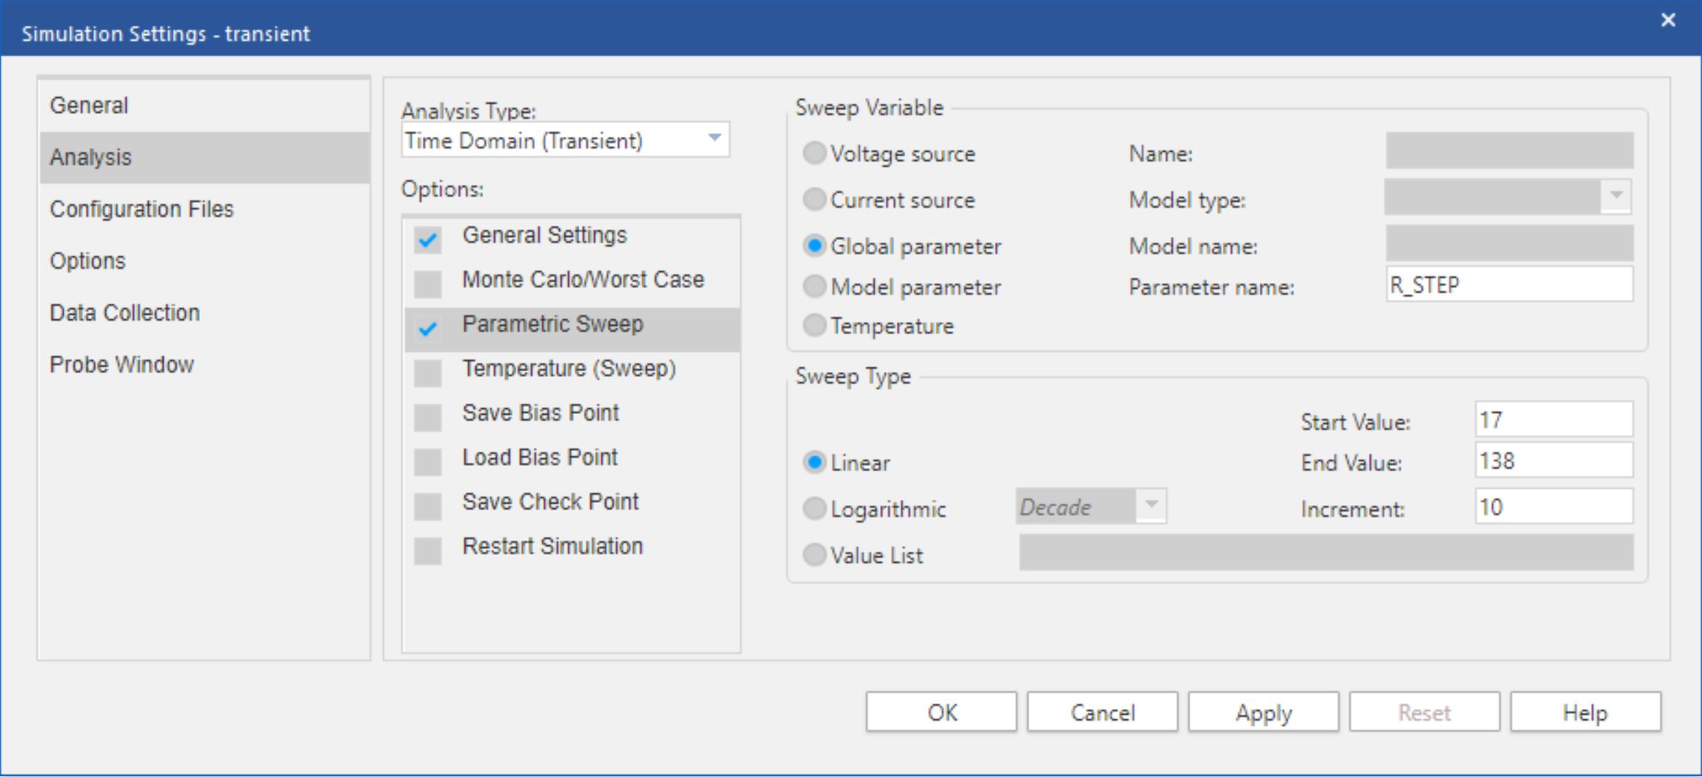
Task: Expand the Model type dropdown
Action: pyautogui.click(x=1616, y=196)
